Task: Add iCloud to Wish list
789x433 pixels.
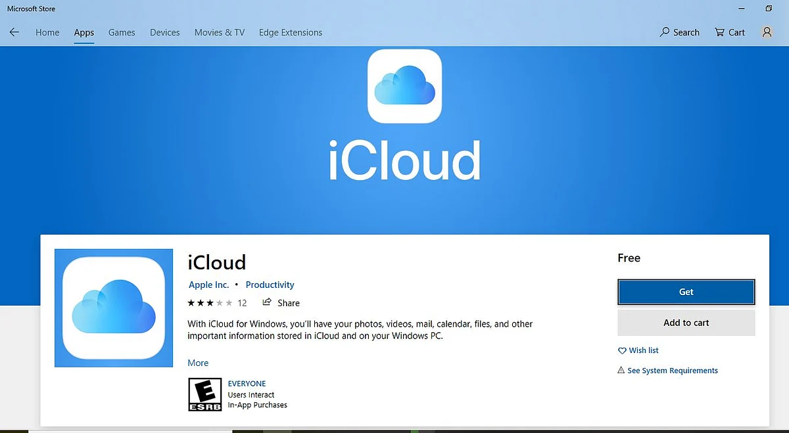Action: (638, 350)
